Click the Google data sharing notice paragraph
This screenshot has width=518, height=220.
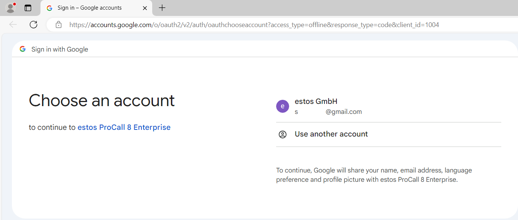pos(374,175)
